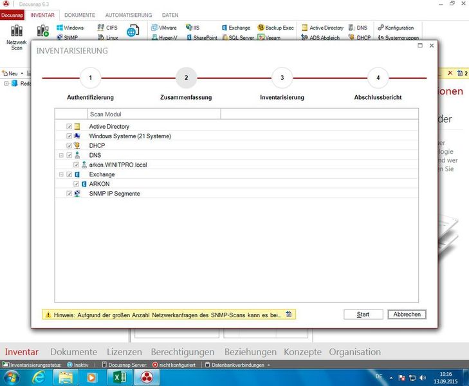The height and width of the screenshot is (386, 469).
Task: Click the Scan Modul column header
Action: [154, 115]
